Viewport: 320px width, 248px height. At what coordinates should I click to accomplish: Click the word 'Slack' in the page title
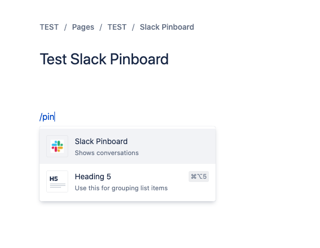[88, 59]
